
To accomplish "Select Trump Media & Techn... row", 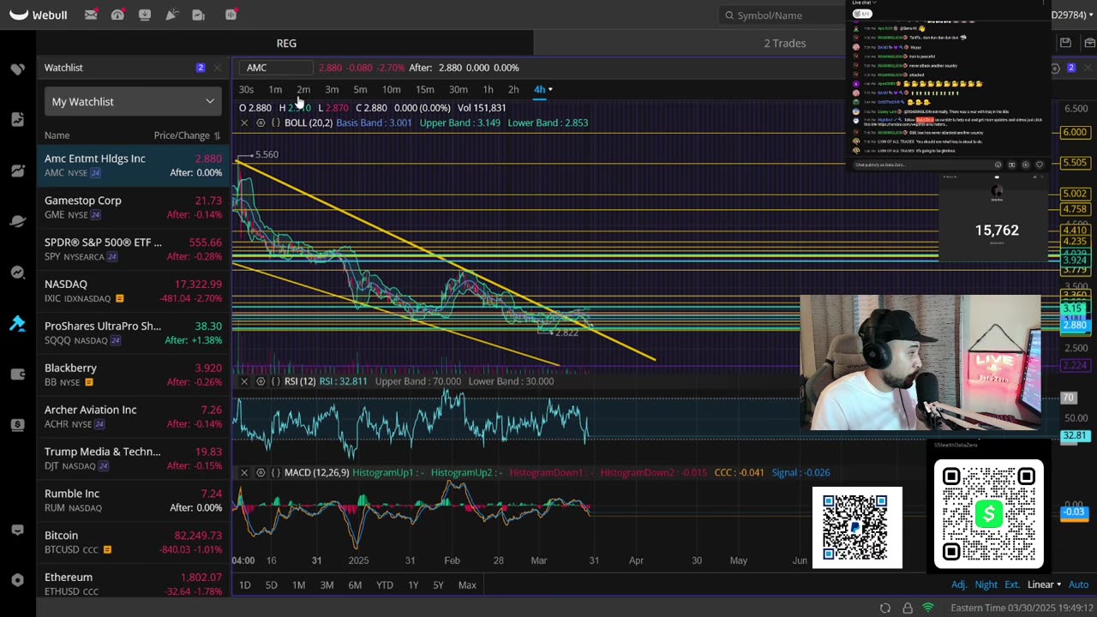I will 133,458.
